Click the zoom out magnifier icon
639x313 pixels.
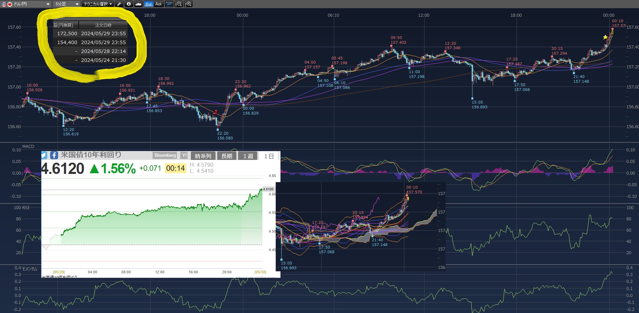(179, 4)
